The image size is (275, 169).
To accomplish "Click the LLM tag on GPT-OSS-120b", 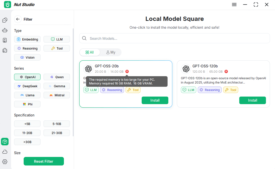I will tap(188, 90).
